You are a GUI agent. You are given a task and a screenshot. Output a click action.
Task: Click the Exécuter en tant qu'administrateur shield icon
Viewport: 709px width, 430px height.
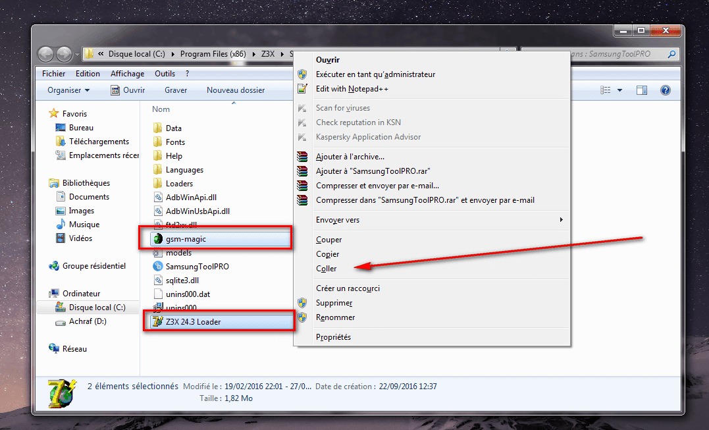coord(302,74)
